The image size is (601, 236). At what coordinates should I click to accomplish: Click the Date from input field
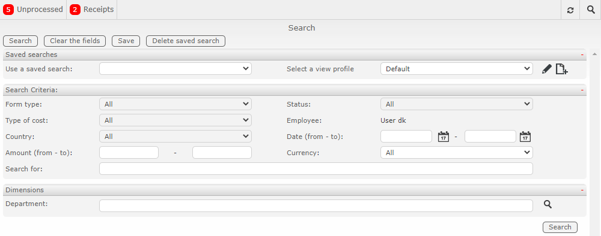point(406,137)
